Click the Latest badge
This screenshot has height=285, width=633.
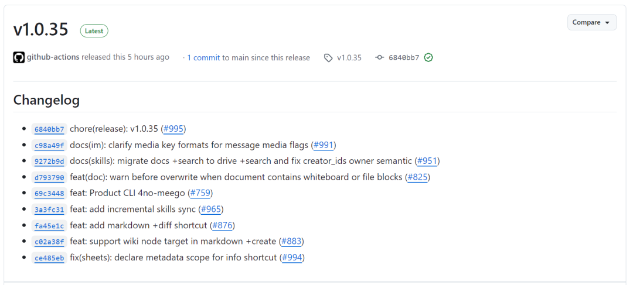coord(94,30)
